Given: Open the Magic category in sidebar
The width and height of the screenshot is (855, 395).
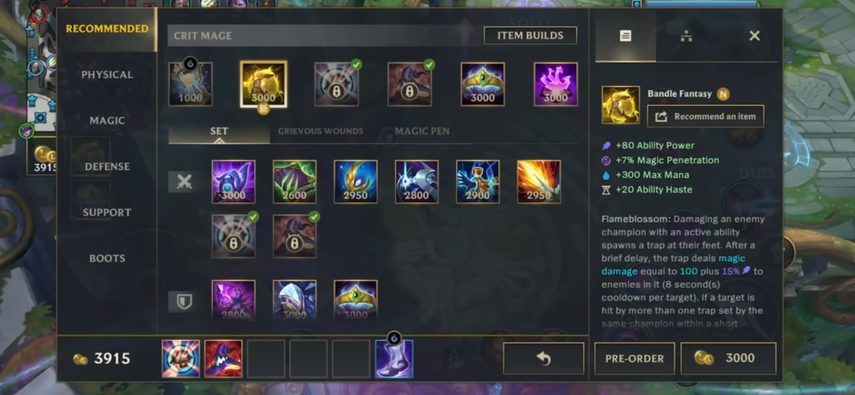Looking at the screenshot, I should coord(107,121).
